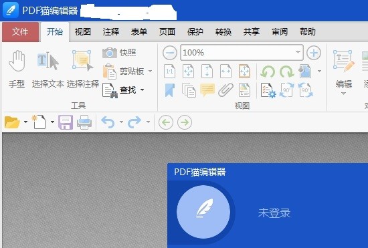
Task: Save the document with floppy icon
Action: (66, 122)
